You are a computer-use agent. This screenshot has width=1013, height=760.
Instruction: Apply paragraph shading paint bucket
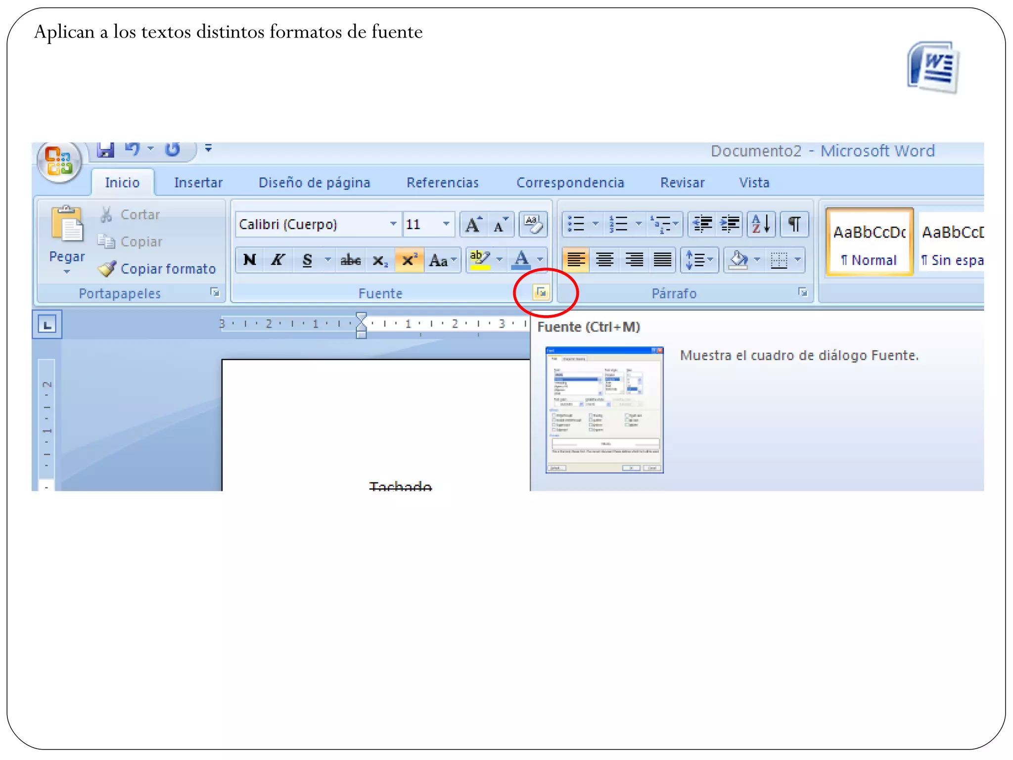click(x=738, y=260)
